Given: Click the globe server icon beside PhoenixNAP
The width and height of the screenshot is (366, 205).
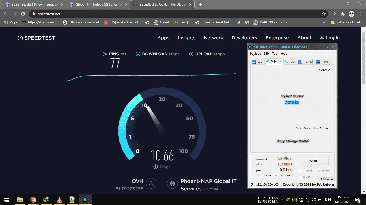Looking at the screenshot, I should click(x=173, y=183).
